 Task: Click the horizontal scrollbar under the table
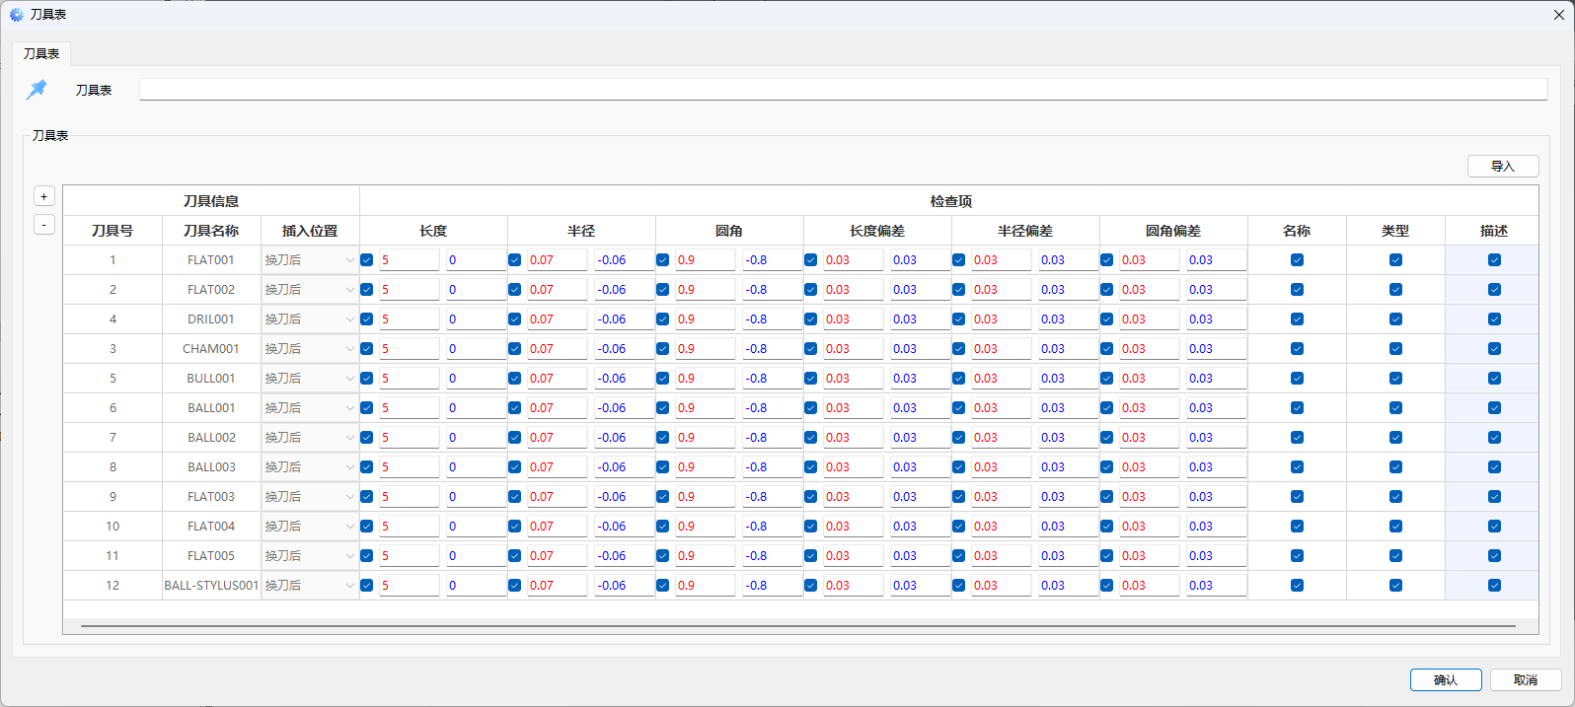click(797, 626)
